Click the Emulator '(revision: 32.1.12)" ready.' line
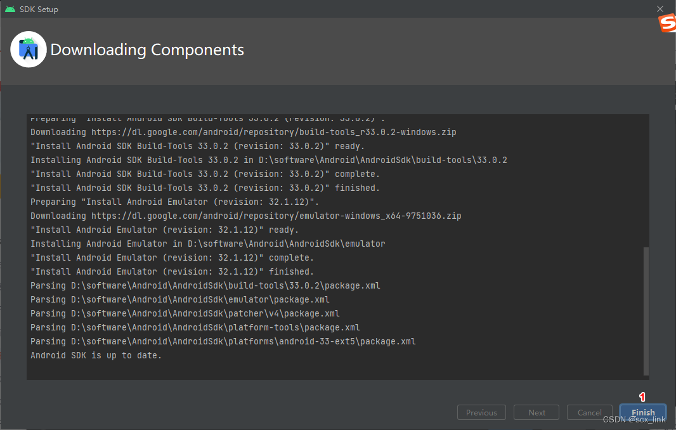Image resolution: width=676 pixels, height=430 pixels. (x=165, y=230)
